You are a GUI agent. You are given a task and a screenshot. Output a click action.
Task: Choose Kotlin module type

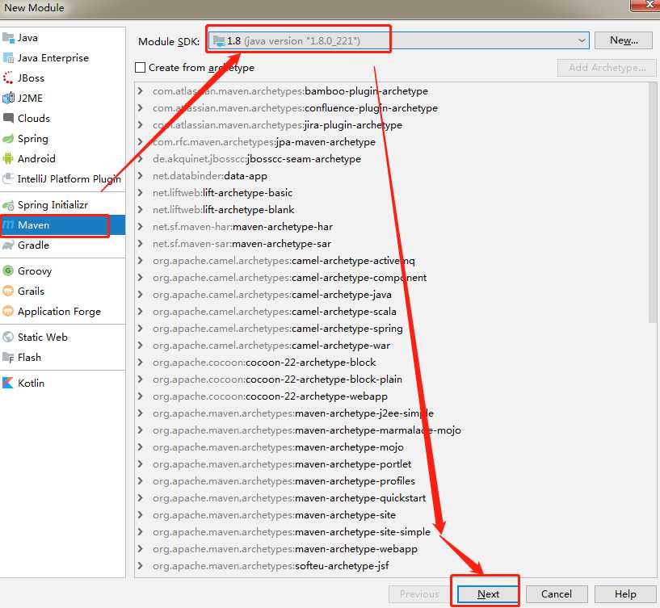(x=63, y=383)
